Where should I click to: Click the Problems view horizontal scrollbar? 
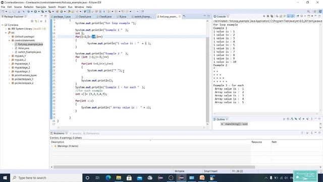point(154,167)
